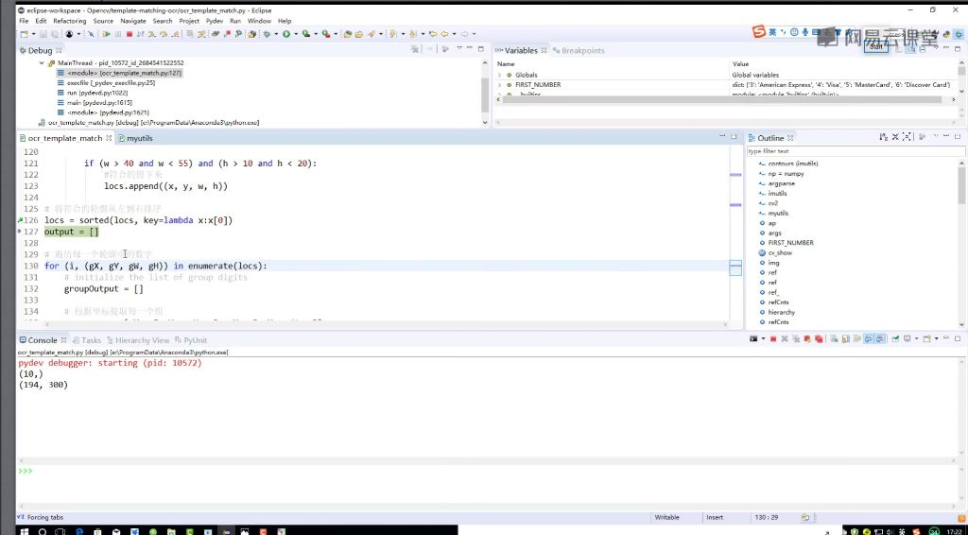Toggle Word Wrap in Console toolbar
The width and height of the screenshot is (968, 535).
[x=856, y=338]
